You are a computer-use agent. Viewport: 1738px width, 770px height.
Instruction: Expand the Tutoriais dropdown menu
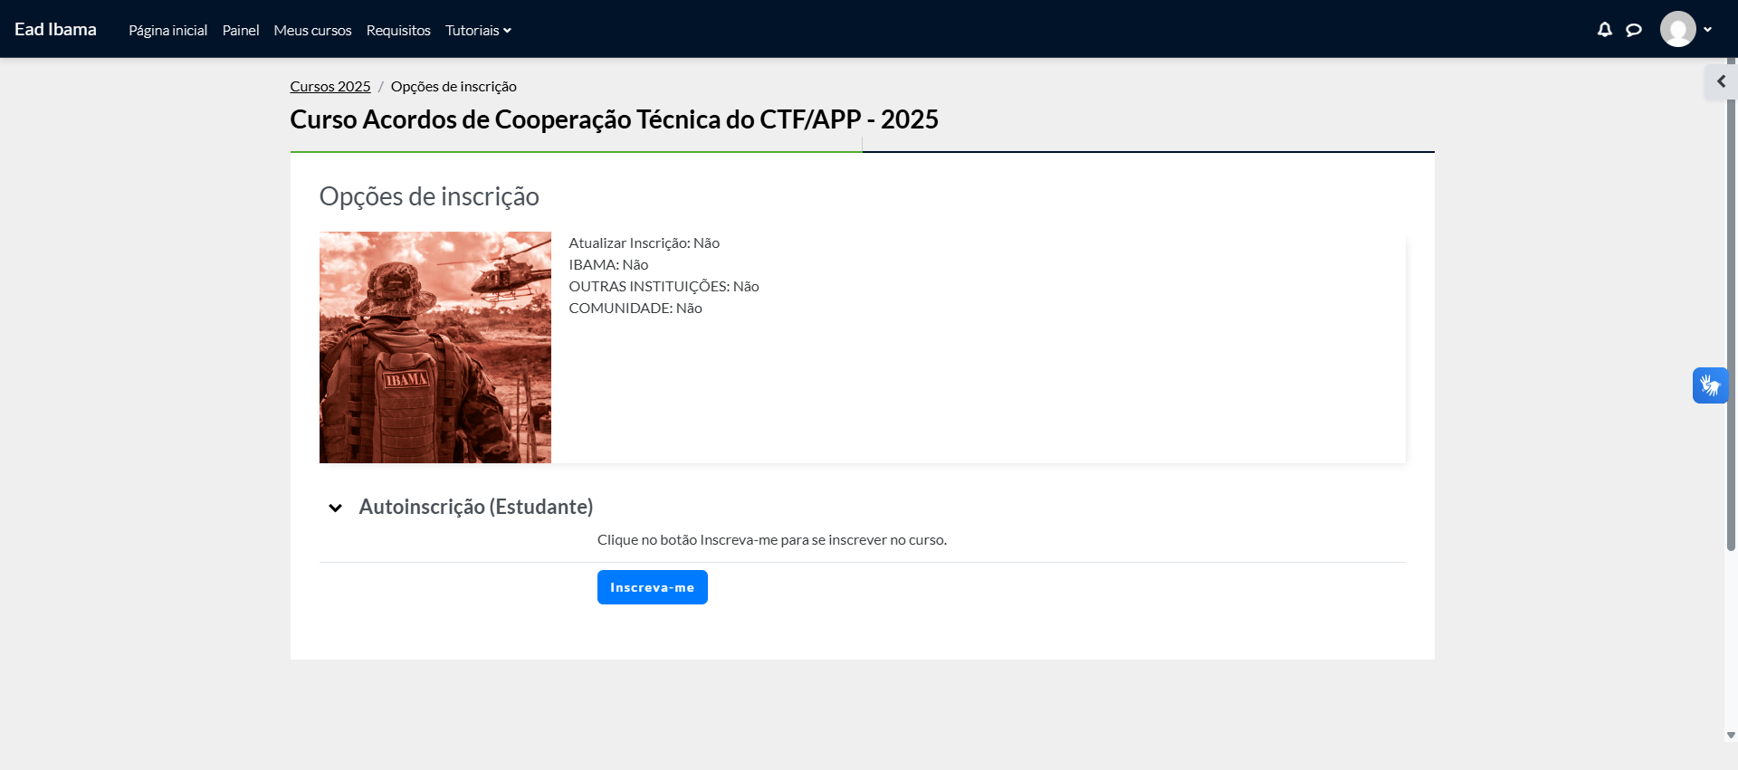coord(478,30)
